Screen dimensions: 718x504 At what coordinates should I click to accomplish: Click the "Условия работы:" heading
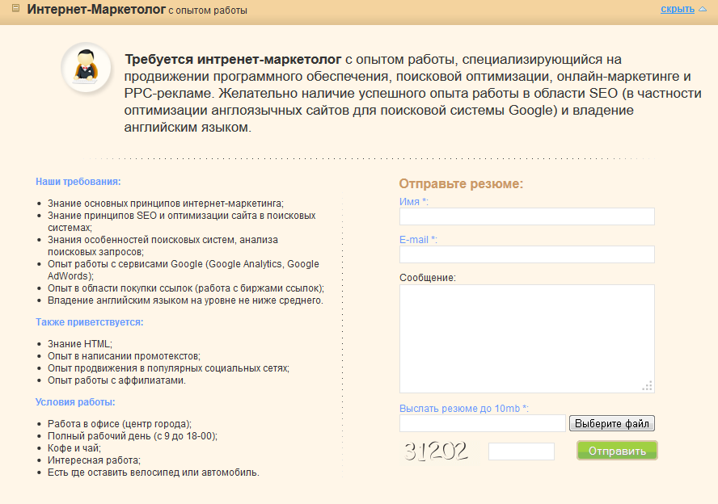(75, 402)
